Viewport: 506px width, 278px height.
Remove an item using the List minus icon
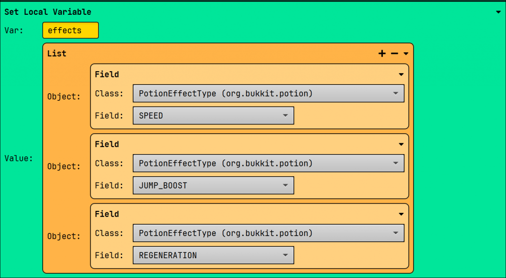click(394, 54)
